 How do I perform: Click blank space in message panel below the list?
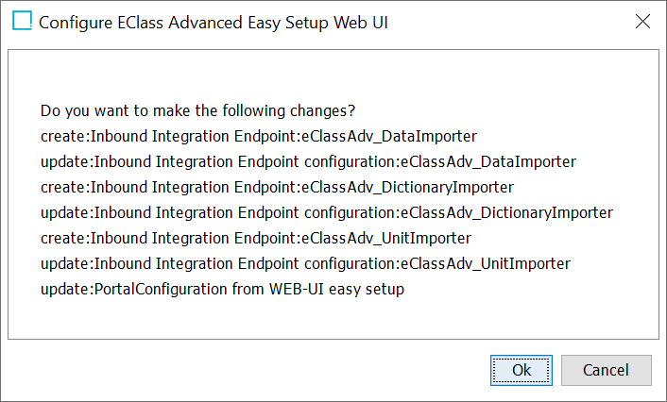coord(333,319)
